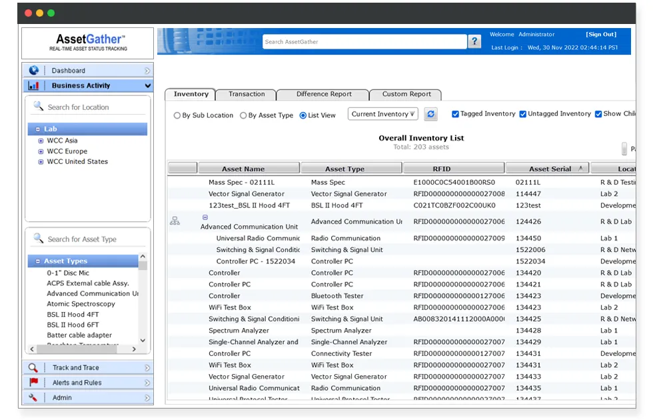
Task: Expand the Dashboard section arrow
Action: click(x=147, y=71)
